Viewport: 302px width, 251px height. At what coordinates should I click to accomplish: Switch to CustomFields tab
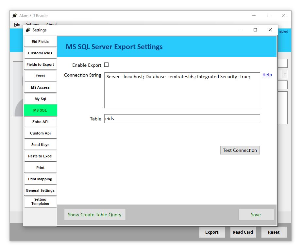pos(40,53)
